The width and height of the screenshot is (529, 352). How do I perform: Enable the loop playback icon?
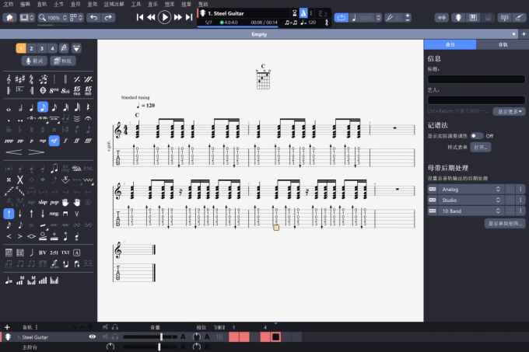click(x=341, y=17)
